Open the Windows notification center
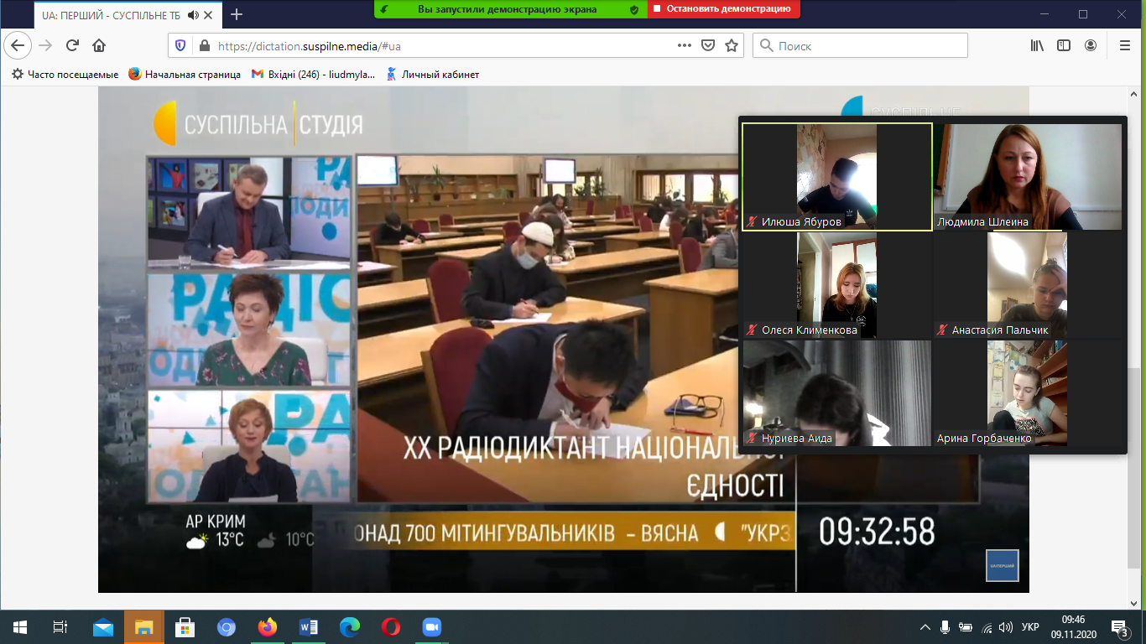The width and height of the screenshot is (1146, 644). [1120, 627]
